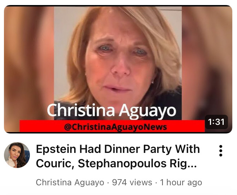
Task: Click the 1:31 duration badge
Action: click(216, 122)
